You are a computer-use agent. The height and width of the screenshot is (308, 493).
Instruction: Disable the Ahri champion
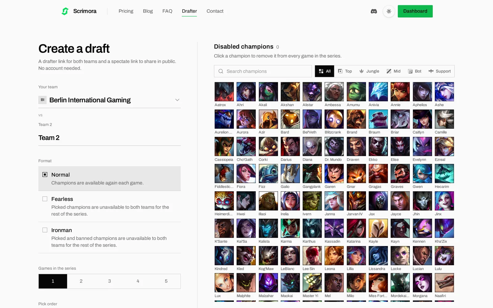click(246, 92)
